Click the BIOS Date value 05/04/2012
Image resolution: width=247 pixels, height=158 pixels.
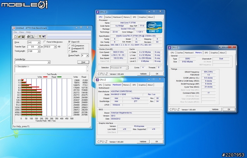[135, 119]
